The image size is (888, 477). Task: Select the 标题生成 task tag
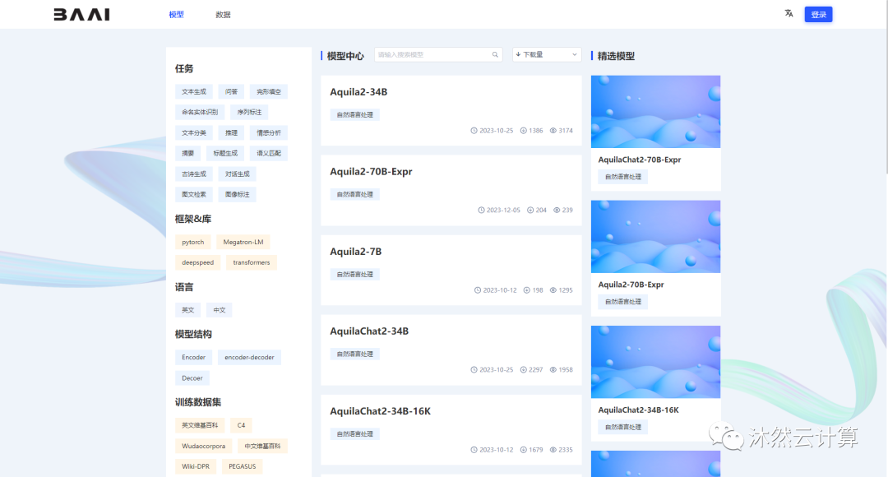point(225,154)
